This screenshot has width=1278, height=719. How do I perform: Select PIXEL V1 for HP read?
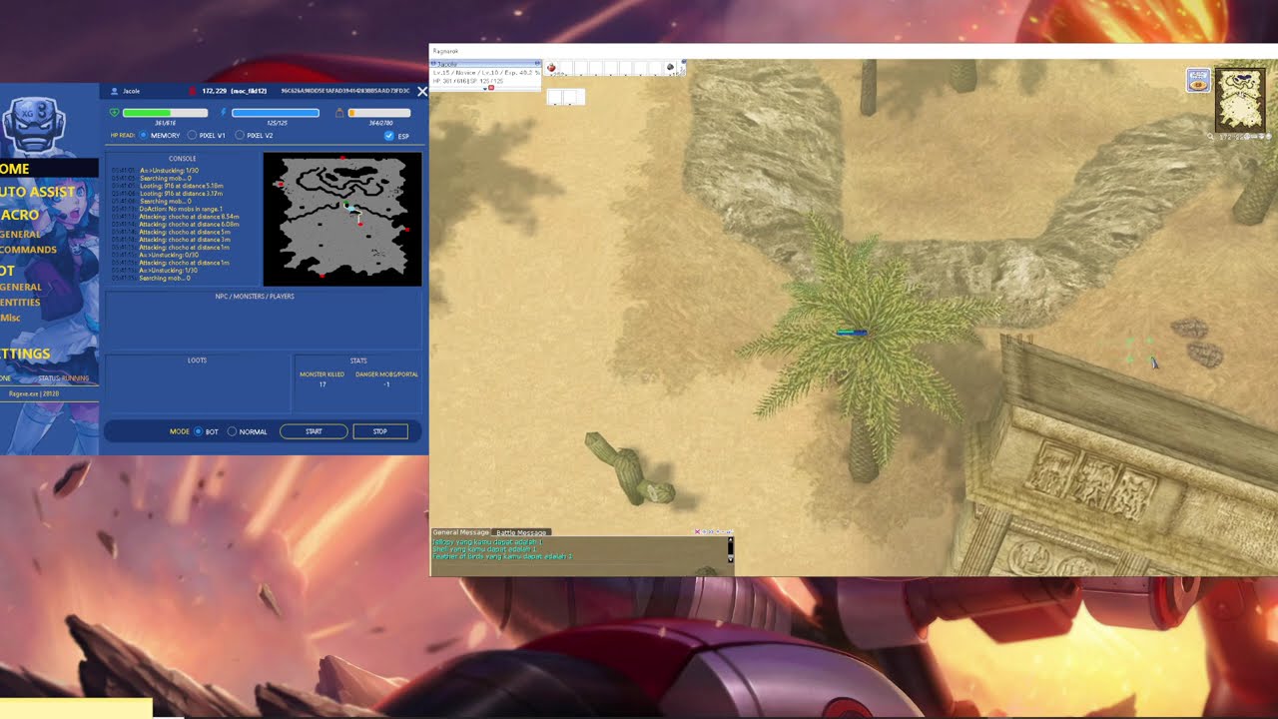coord(192,135)
